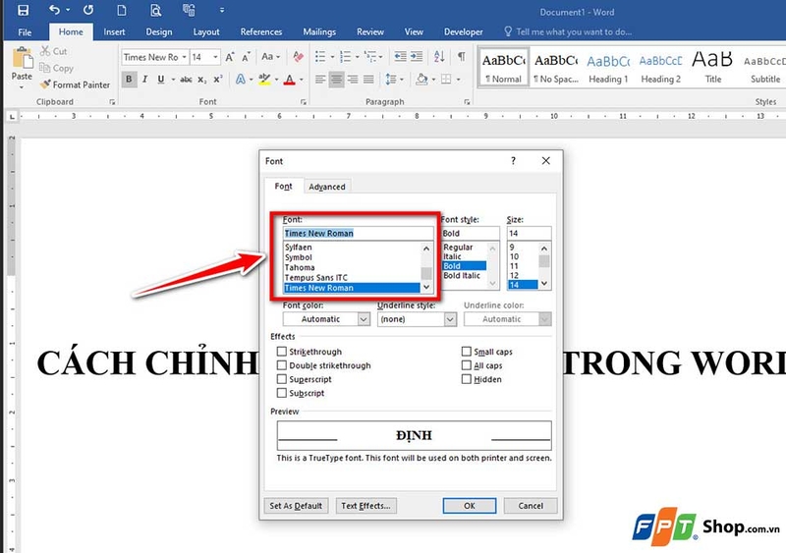The width and height of the screenshot is (786, 553).
Task: Decrease paragraph indent
Action: pyautogui.click(x=400, y=56)
